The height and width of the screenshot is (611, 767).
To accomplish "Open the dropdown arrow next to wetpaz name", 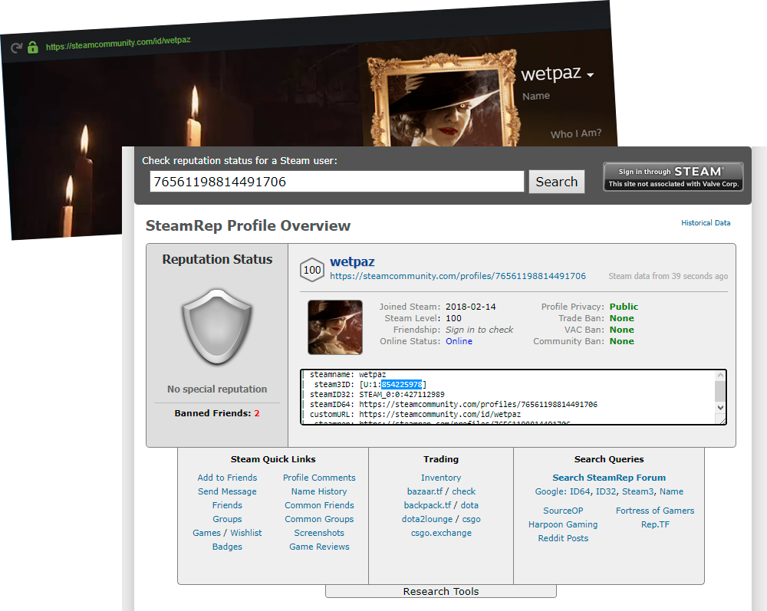I will click(x=590, y=75).
